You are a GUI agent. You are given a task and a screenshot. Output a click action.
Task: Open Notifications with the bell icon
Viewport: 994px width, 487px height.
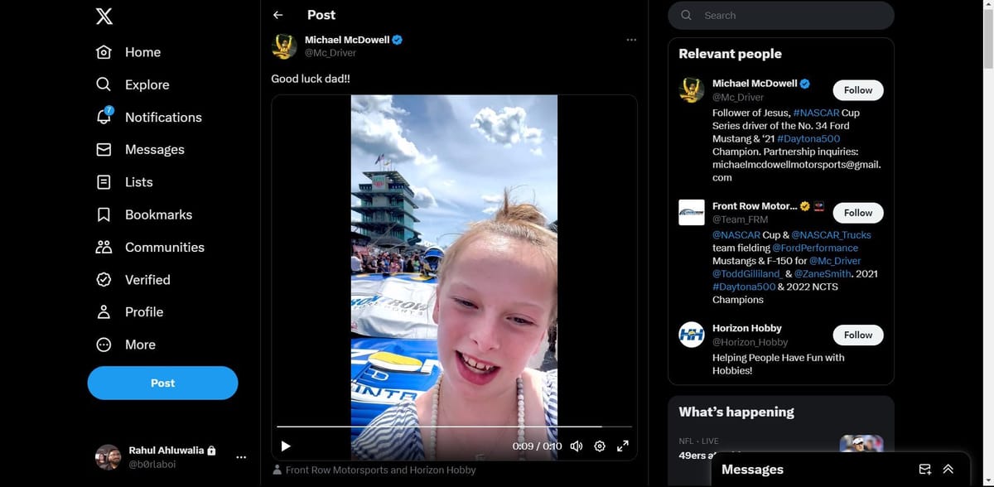click(x=103, y=117)
